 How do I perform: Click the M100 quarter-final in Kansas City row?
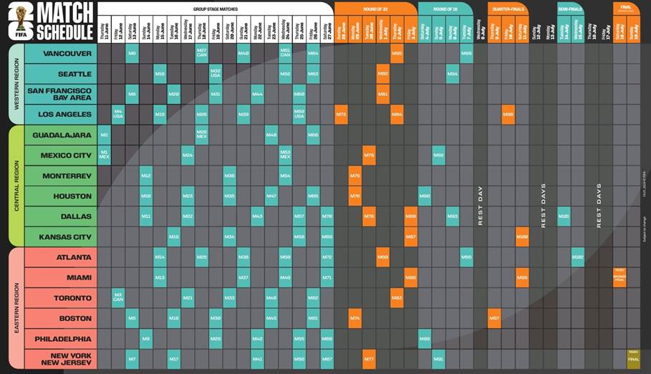[x=522, y=237]
